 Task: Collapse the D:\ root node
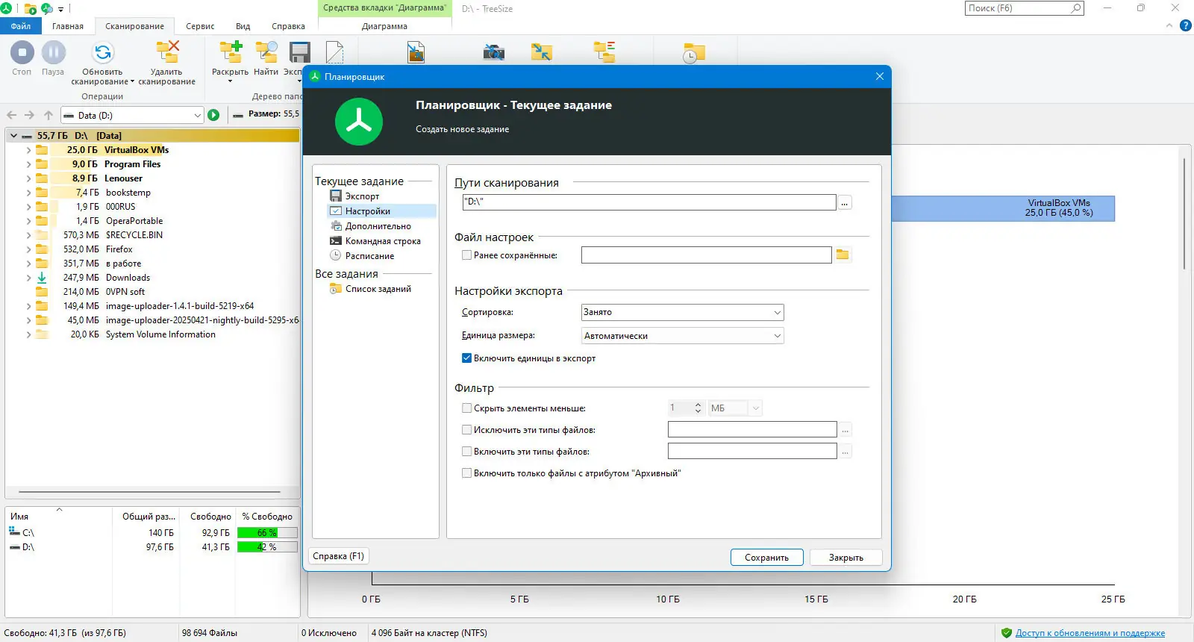[x=13, y=136]
